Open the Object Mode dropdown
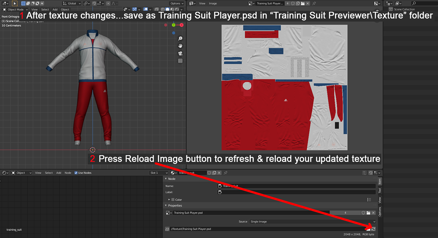438x238 pixels. pos(15,10)
